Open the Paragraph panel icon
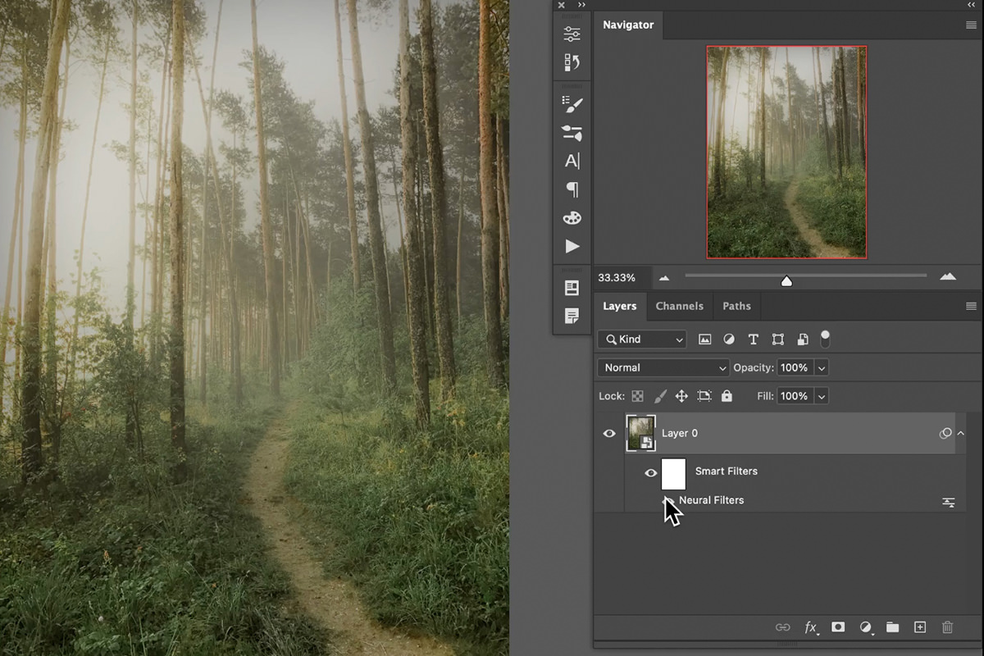 pyautogui.click(x=572, y=189)
